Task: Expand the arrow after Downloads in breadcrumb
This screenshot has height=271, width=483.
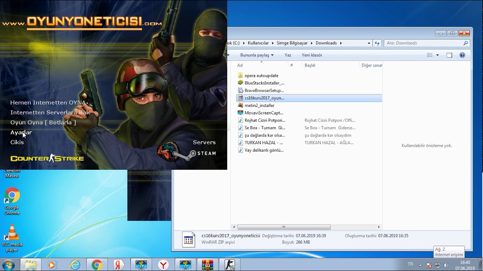Action: (x=341, y=43)
